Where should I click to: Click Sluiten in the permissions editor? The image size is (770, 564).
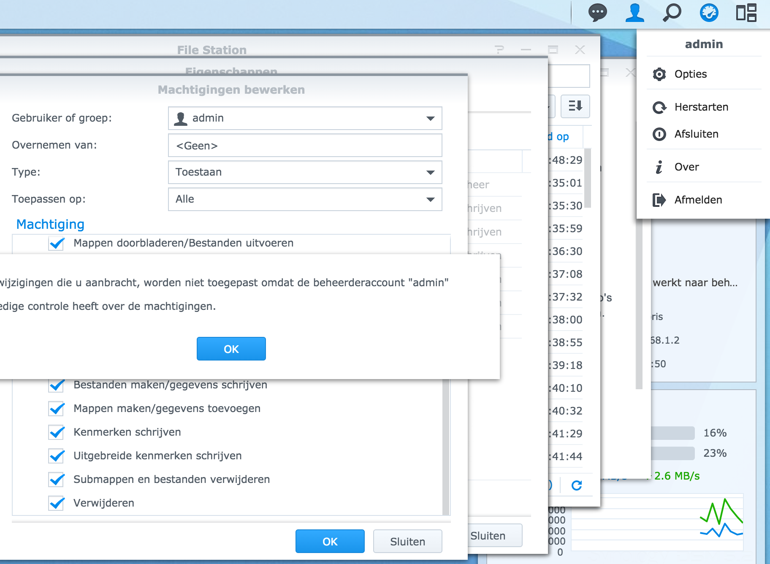click(407, 541)
